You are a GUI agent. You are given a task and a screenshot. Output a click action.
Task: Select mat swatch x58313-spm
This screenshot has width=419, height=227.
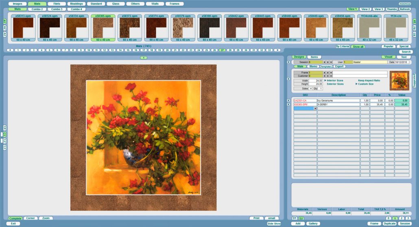(23, 28)
